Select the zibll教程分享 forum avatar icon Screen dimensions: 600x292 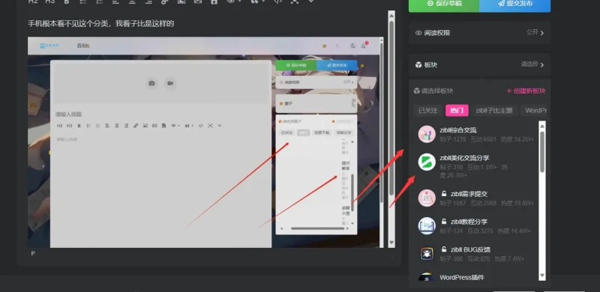[x=427, y=226]
